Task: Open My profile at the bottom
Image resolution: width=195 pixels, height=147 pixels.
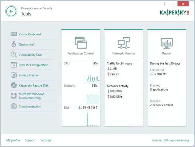Action: coord(13,140)
